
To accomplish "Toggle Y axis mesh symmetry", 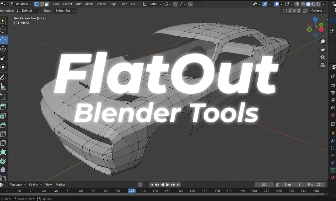I will (294, 11).
